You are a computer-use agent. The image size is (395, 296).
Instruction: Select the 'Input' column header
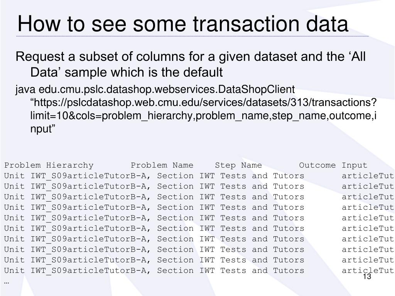354,166
